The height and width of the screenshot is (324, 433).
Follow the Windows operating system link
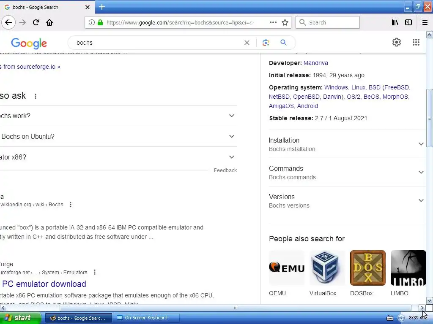[x=336, y=87]
